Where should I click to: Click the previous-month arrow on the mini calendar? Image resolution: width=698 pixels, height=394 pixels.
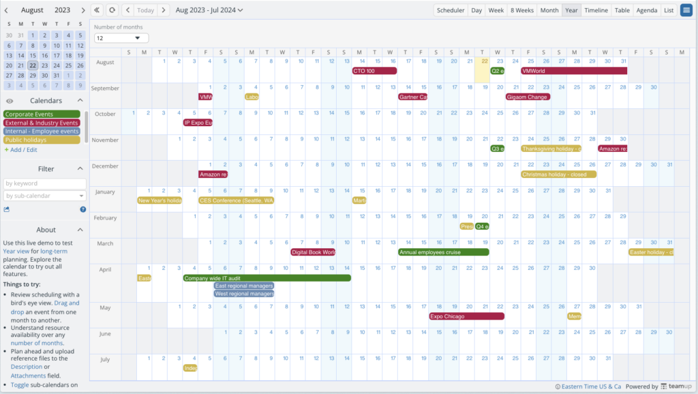[x=5, y=10]
